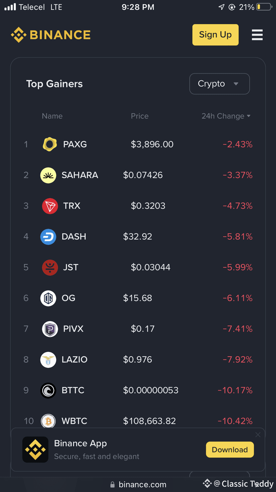This screenshot has height=492, width=276.
Task: Select the BTTC coin icon
Action: tap(48, 390)
